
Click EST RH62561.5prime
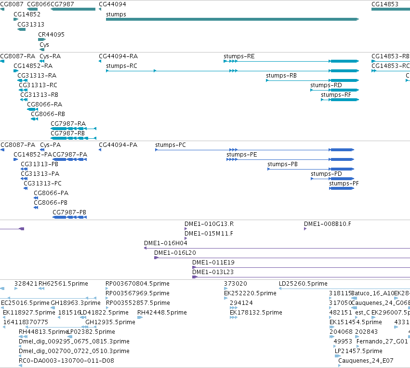tap(41, 289)
